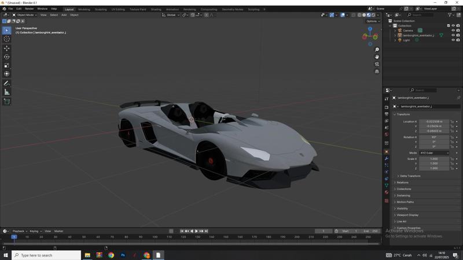Disable Camera object in renders

tap(458, 31)
